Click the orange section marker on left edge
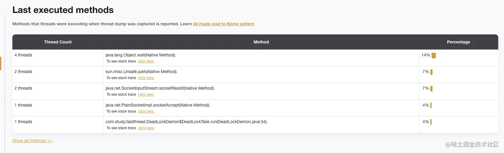504x153 pixels. point(1,63)
